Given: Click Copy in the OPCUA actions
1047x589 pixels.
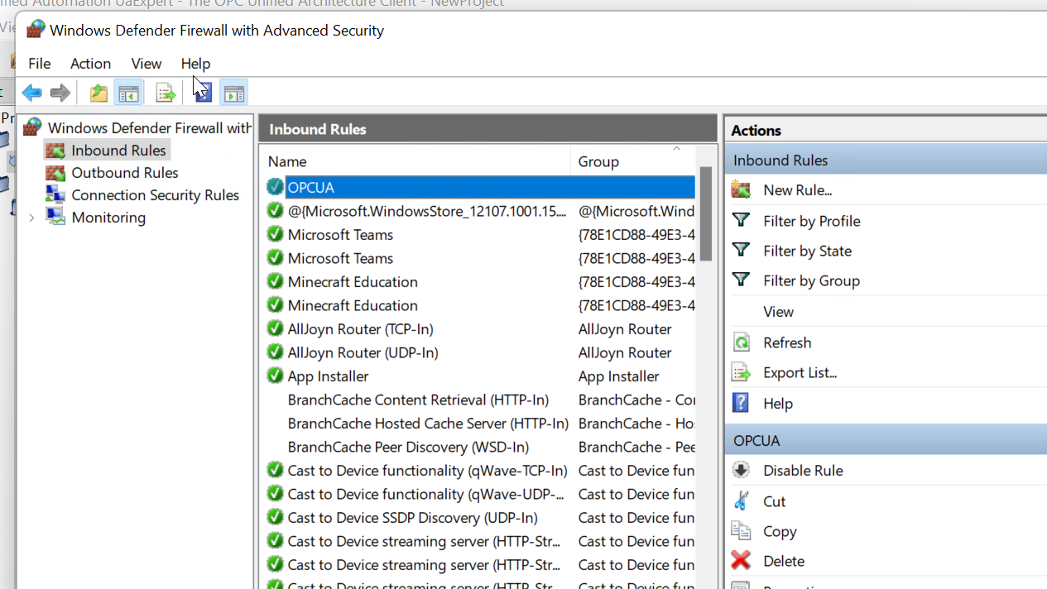Looking at the screenshot, I should tap(780, 531).
